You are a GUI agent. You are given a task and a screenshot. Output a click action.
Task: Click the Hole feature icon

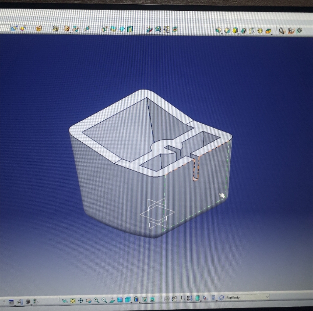[x=252, y=31]
